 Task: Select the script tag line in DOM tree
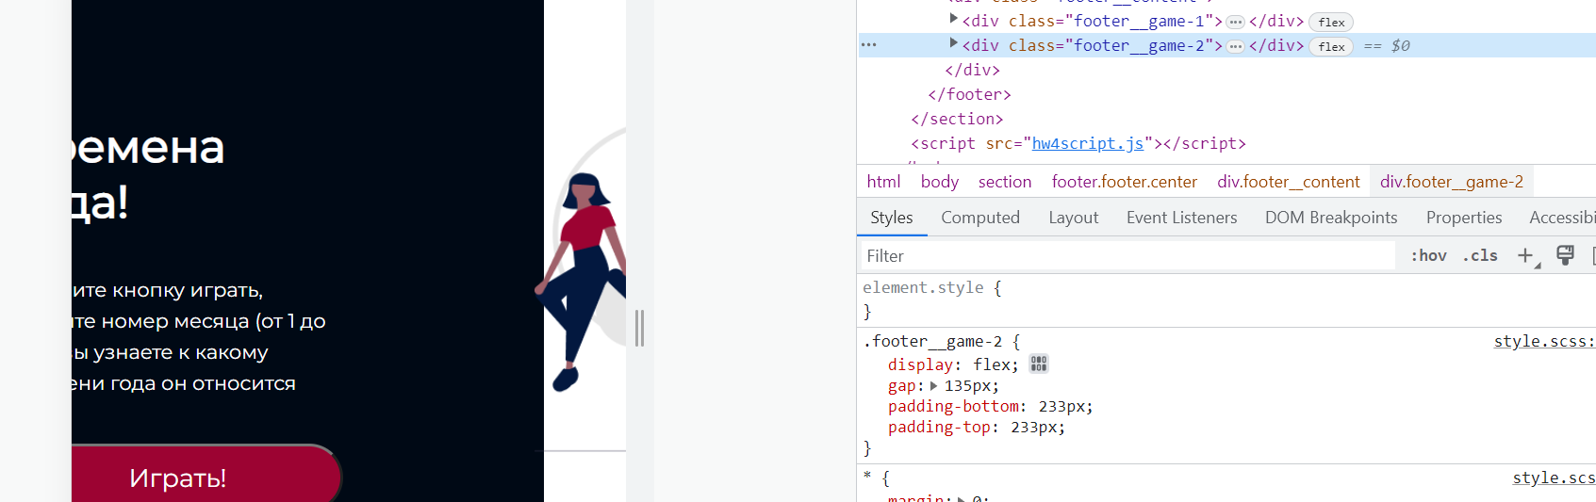(1078, 143)
